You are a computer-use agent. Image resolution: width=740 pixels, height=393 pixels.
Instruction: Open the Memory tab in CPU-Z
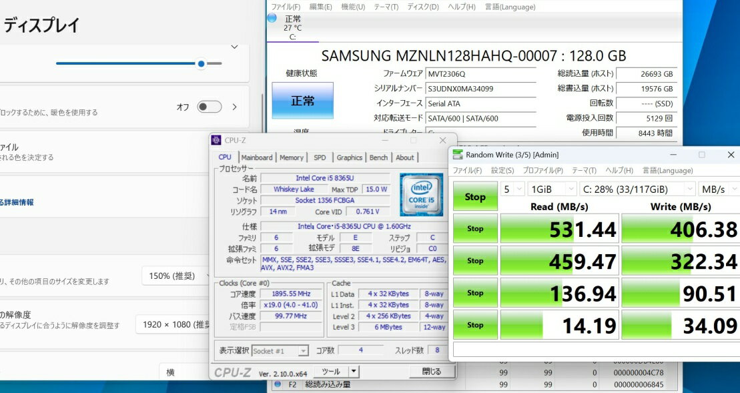(292, 157)
